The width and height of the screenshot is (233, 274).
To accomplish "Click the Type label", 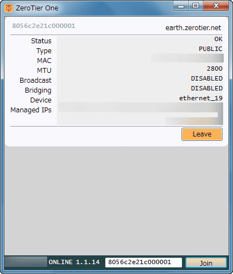I will coord(44,51).
